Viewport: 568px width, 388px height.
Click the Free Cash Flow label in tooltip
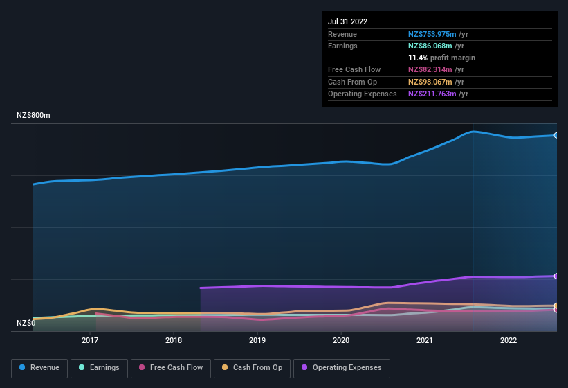point(354,69)
